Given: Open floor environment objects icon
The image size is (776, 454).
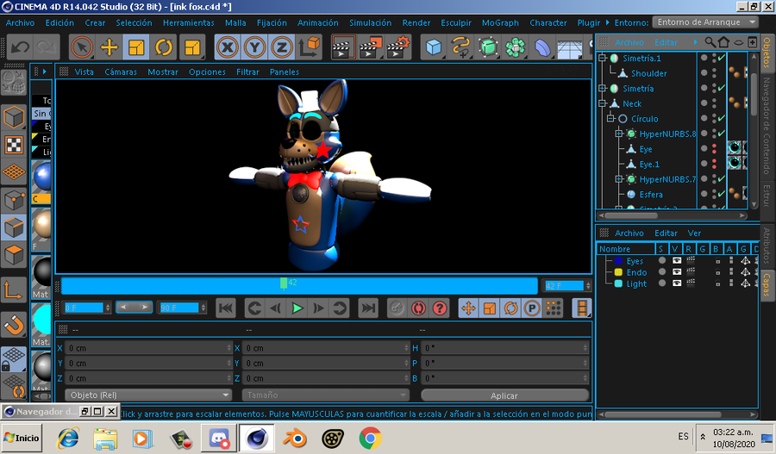Looking at the screenshot, I should pyautogui.click(x=570, y=47).
